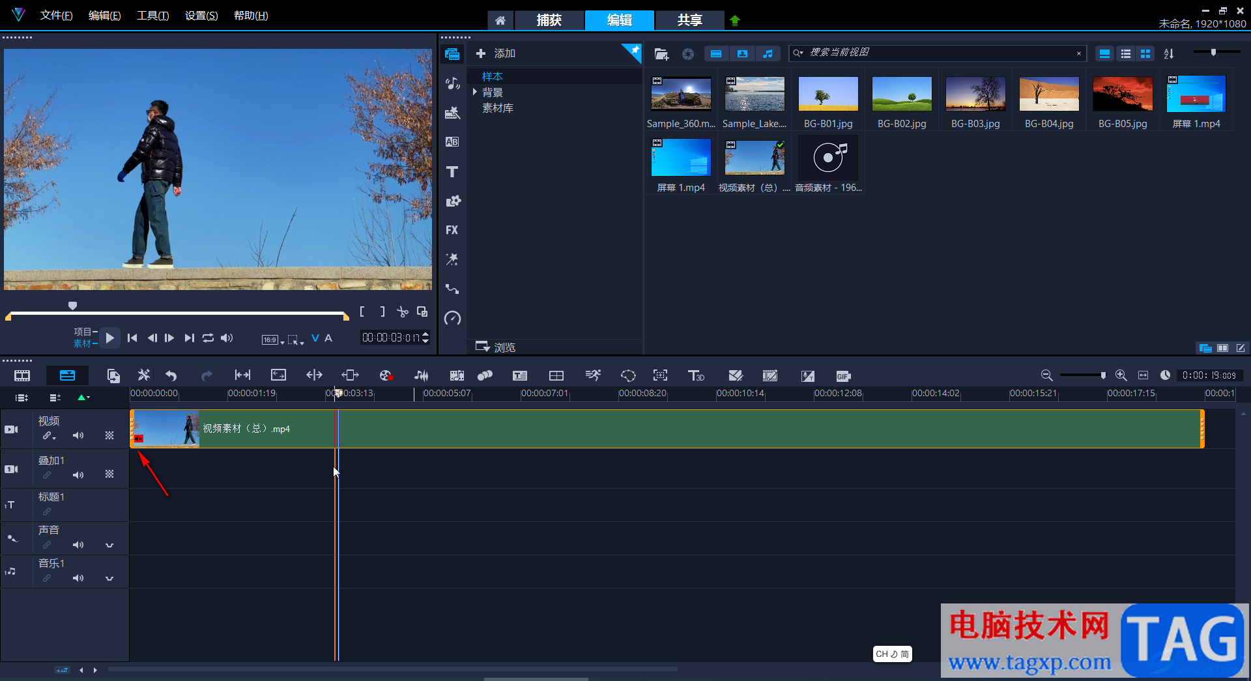Select 素材库 in the library tree
The image size is (1251, 681).
click(x=498, y=108)
